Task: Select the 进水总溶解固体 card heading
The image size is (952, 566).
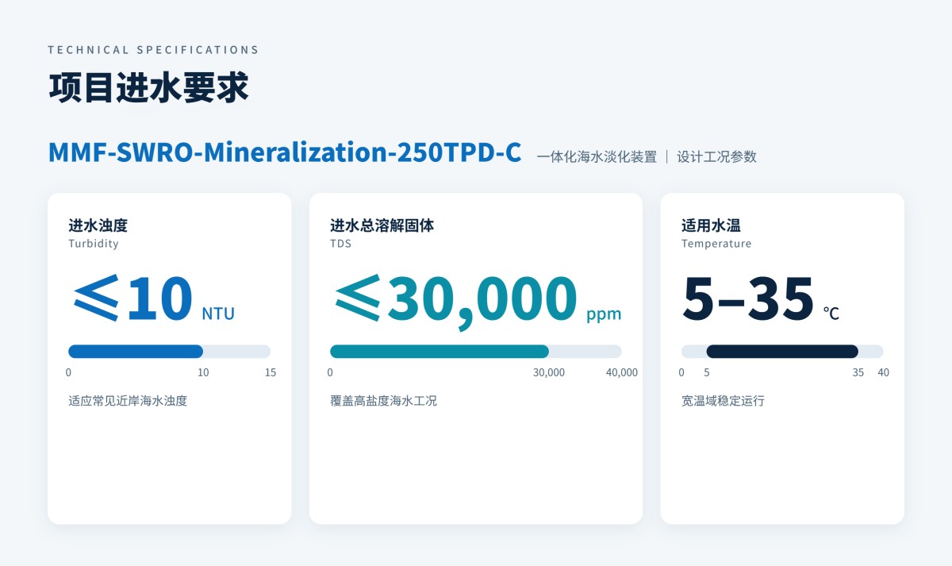Action: (382, 225)
